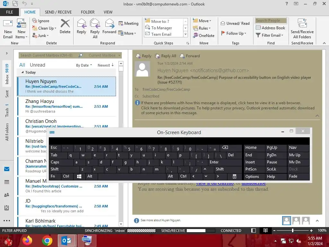The image size is (329, 247).
Task: Send message to OneNote
Action: [x=204, y=35]
